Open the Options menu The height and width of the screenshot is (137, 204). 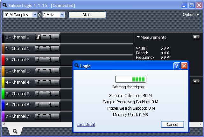pos(191,15)
